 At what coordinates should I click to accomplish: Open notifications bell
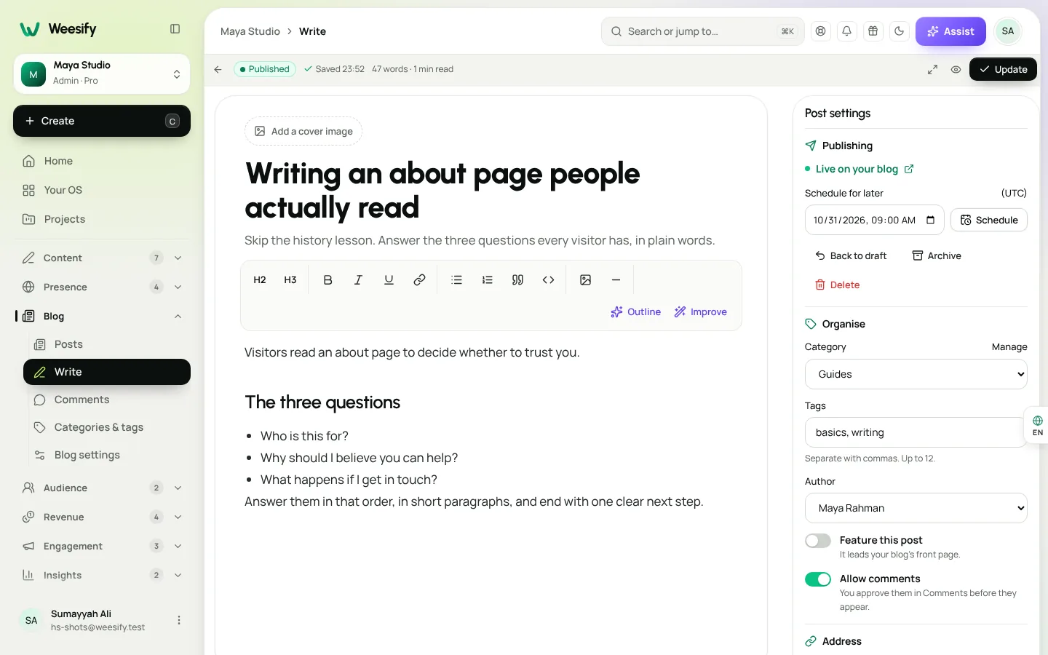tap(846, 31)
